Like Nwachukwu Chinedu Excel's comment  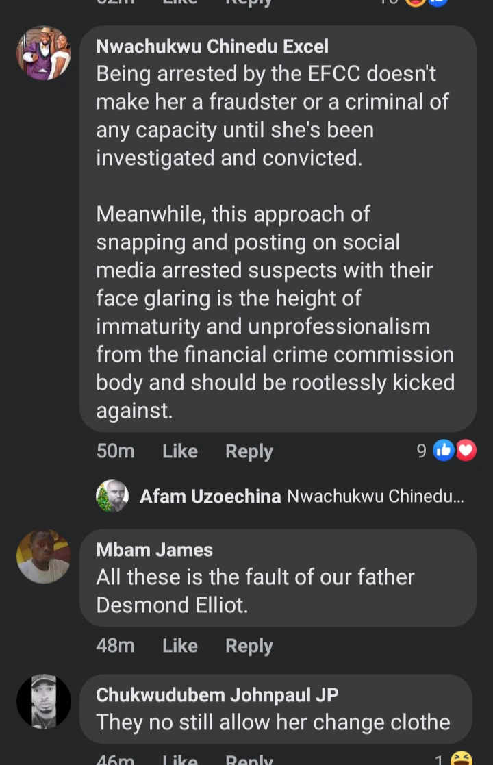(x=180, y=451)
